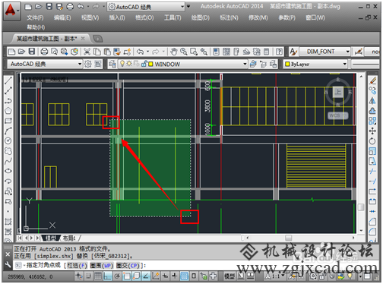
Task: Open the 格式(O) menu
Action: tap(144, 17)
